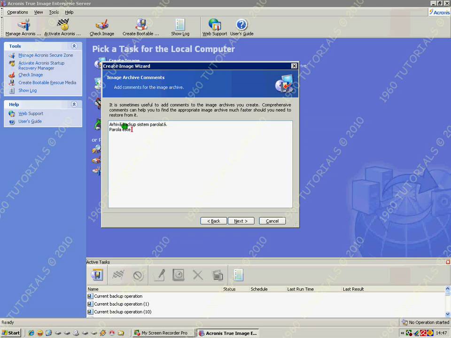Click Next in Create Image Wizard
The height and width of the screenshot is (338, 451).
[x=241, y=221]
